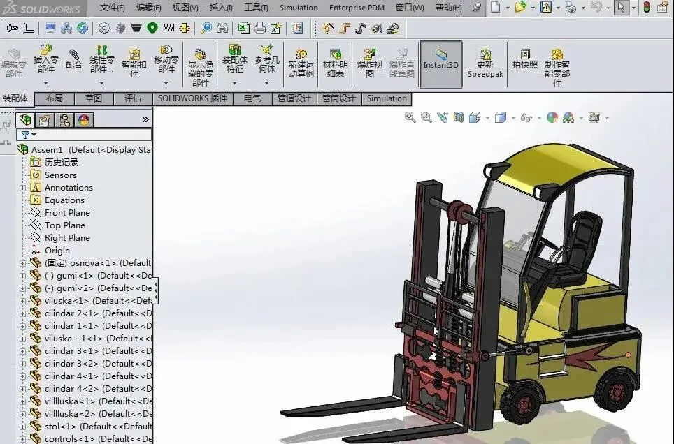Switch to the 草图 (Sketch) tab
Screen dimensions: 674x444
coord(94,98)
